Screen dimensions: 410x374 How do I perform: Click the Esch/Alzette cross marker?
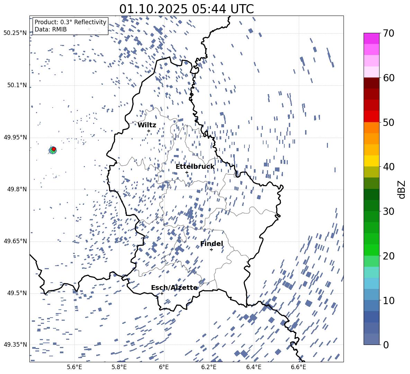tap(162, 293)
